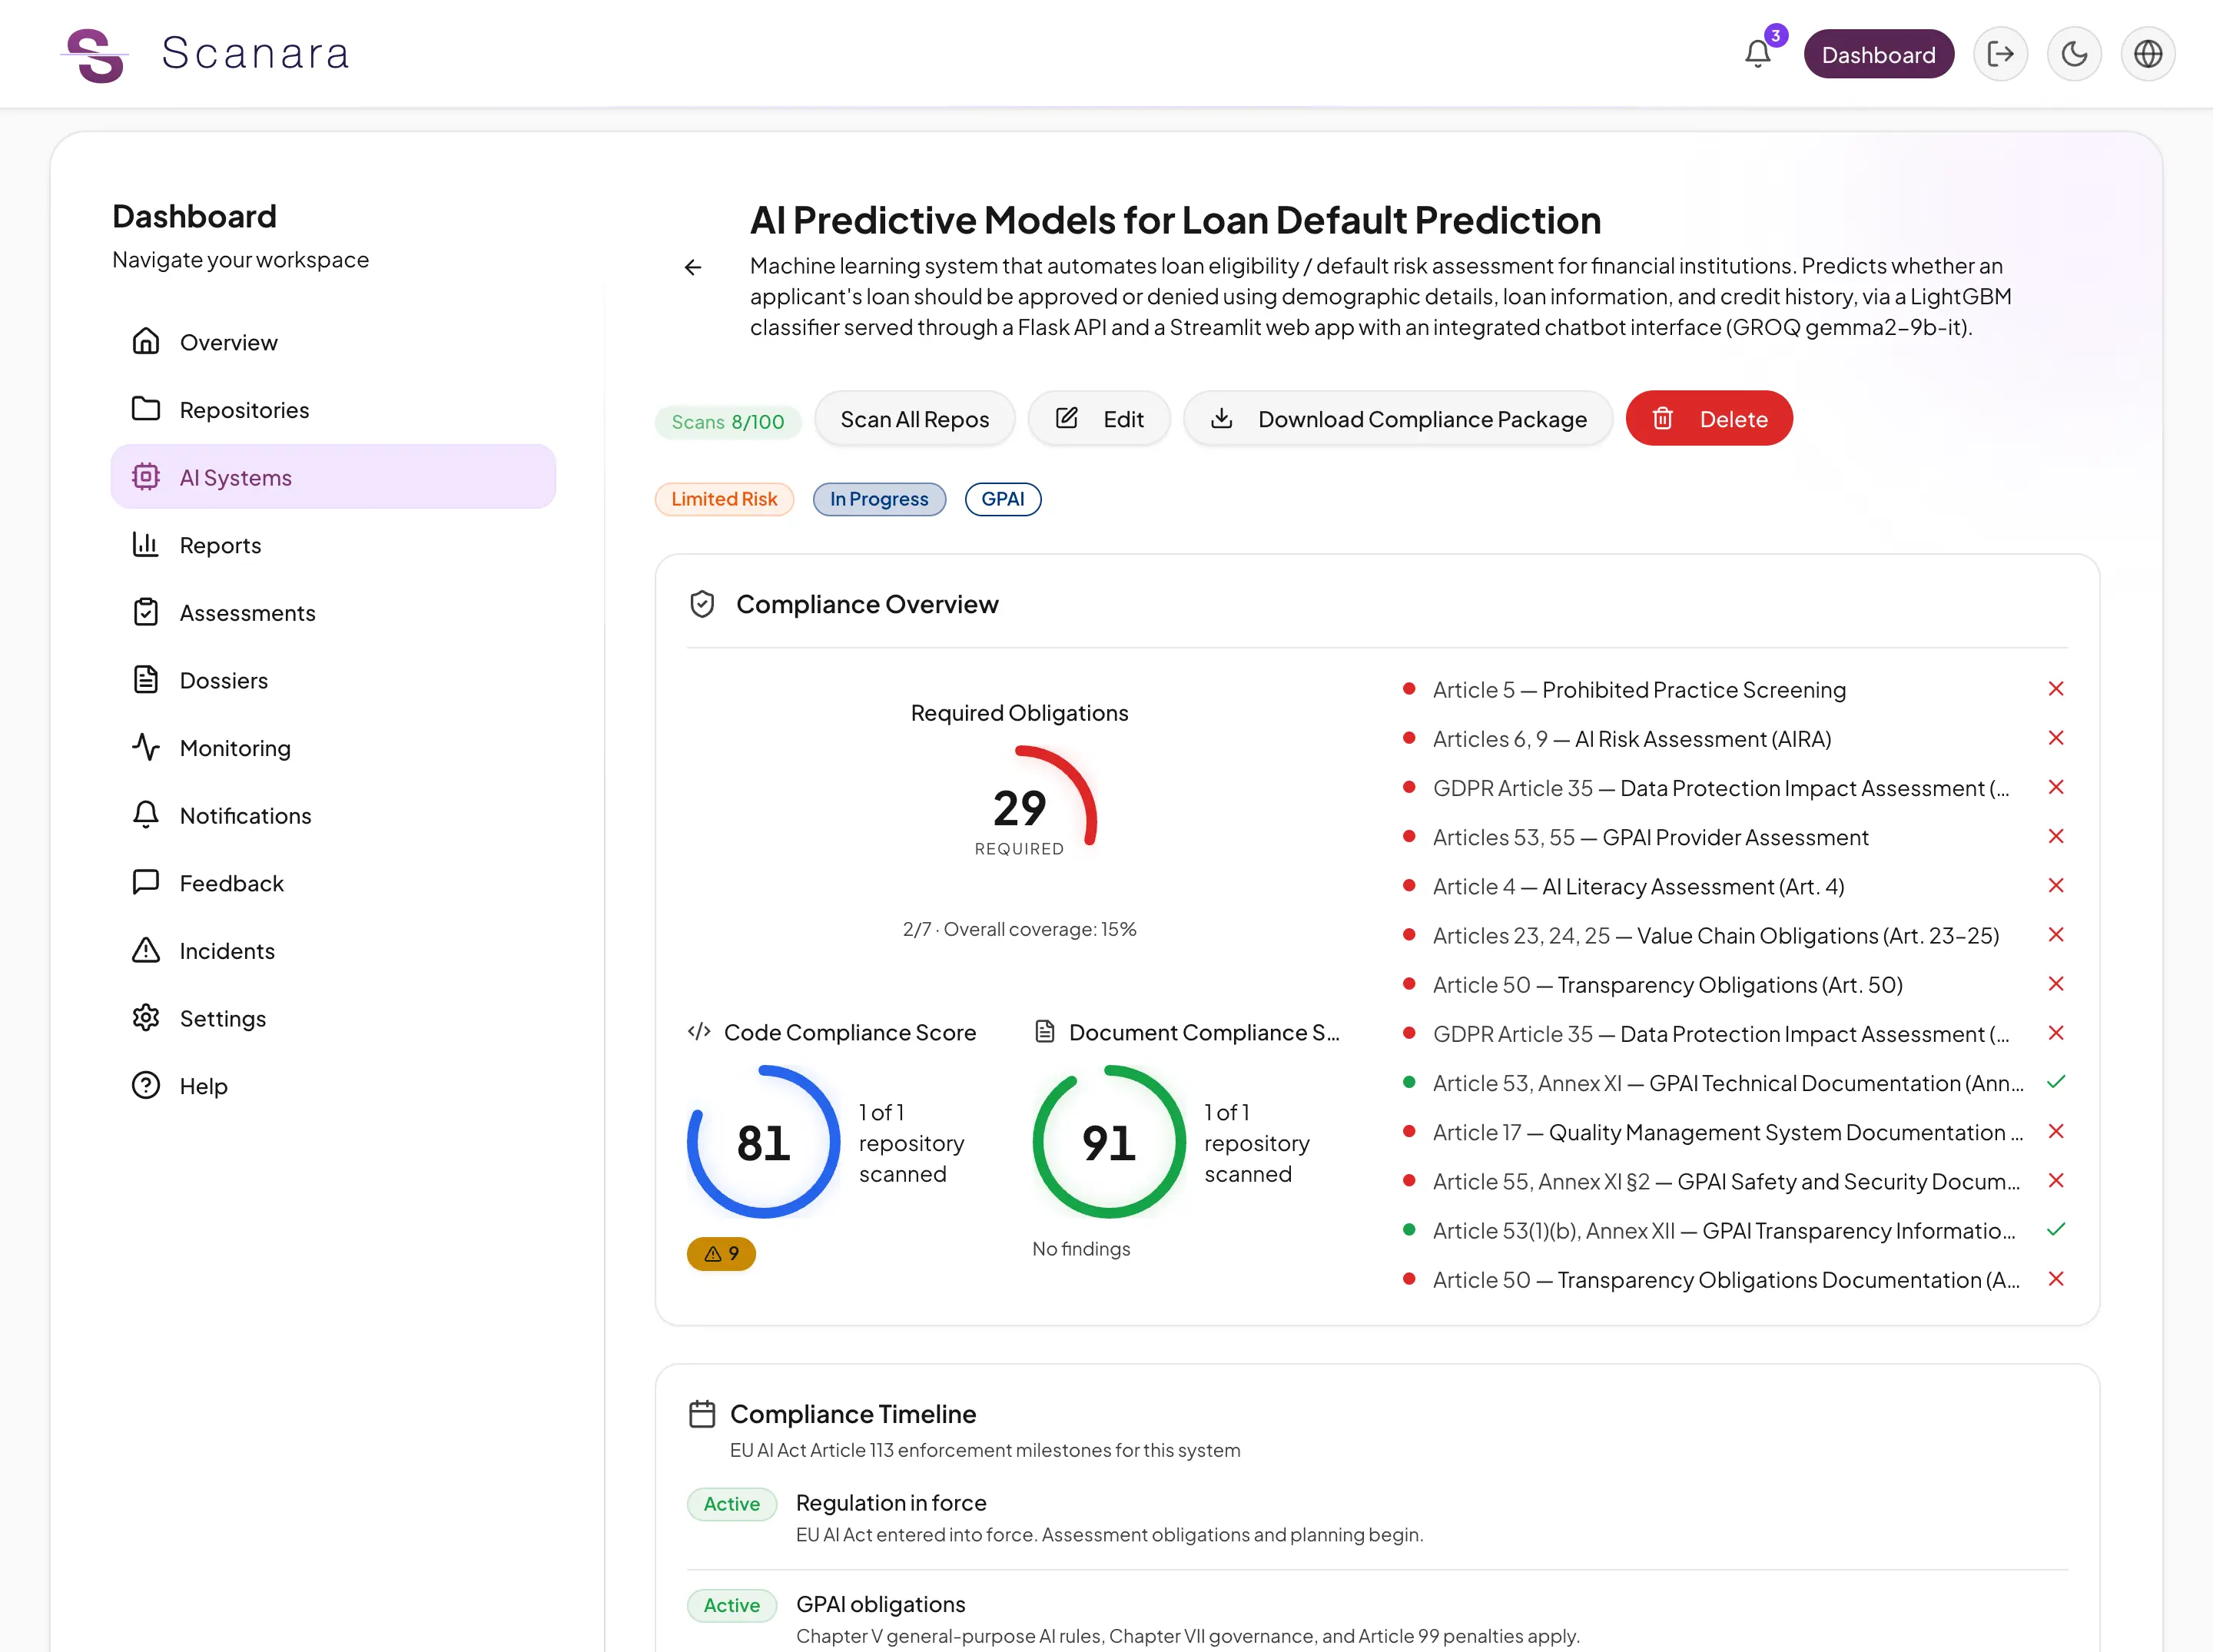This screenshot has width=2213, height=1652.
Task: Select Articles 23, 24, 25 Value Chain row
Action: 1735,935
